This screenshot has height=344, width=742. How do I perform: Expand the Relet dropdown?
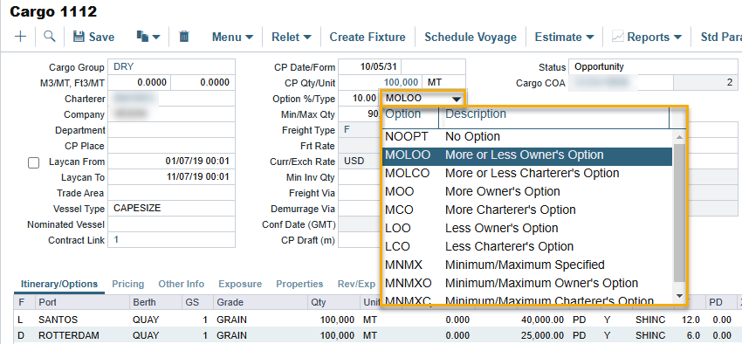tap(291, 37)
